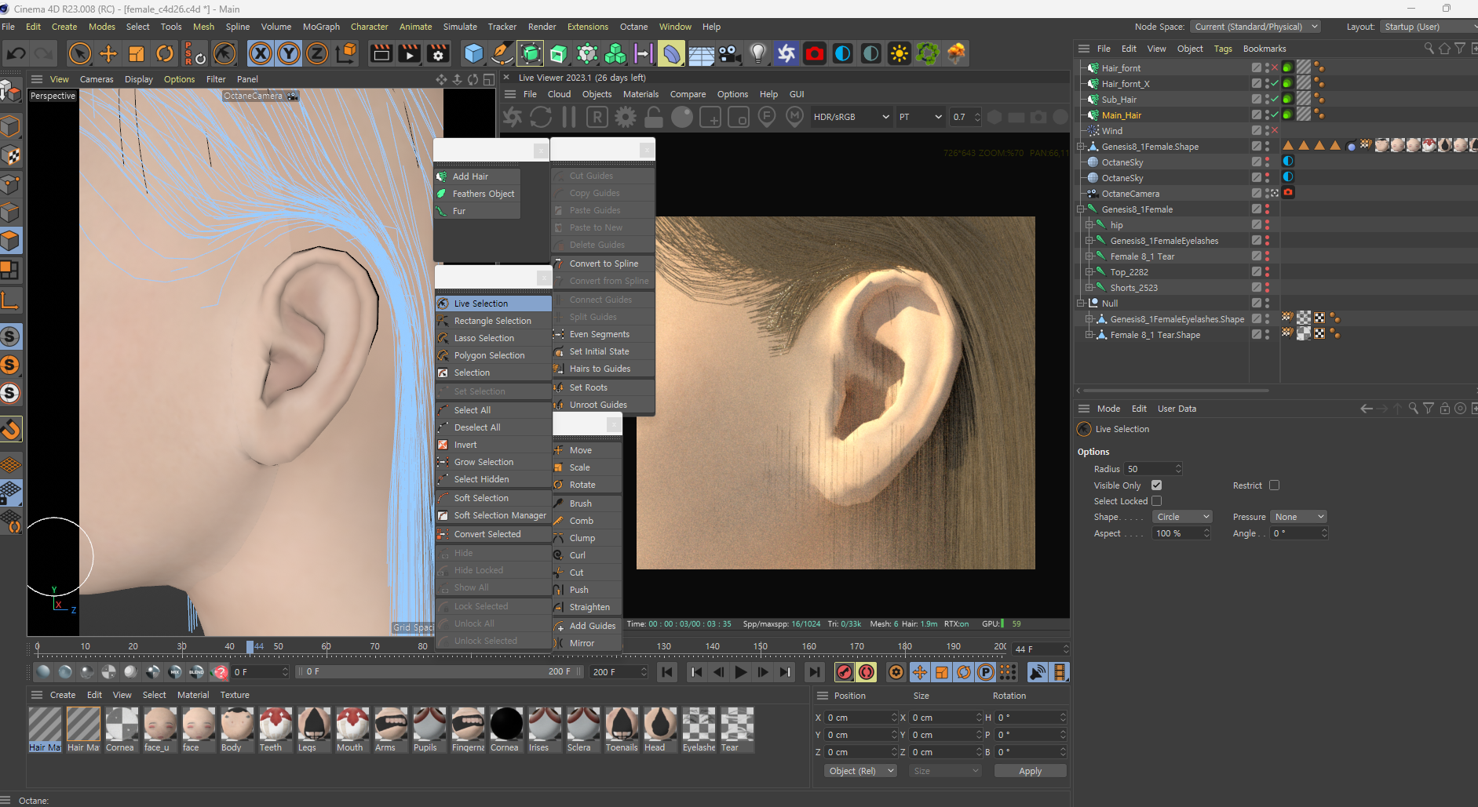Viewport: 1478px width, 807px height.
Task: Enable the Select Locked checkbox
Action: pos(1156,501)
